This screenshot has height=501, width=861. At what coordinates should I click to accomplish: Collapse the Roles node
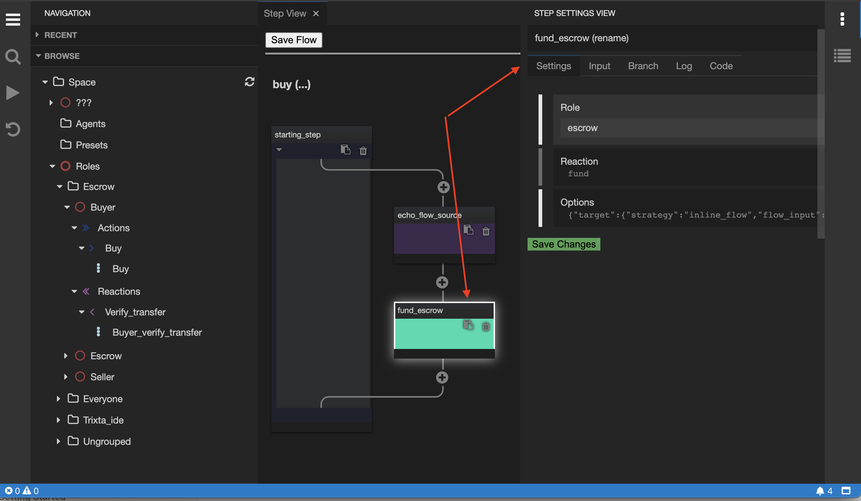52,166
